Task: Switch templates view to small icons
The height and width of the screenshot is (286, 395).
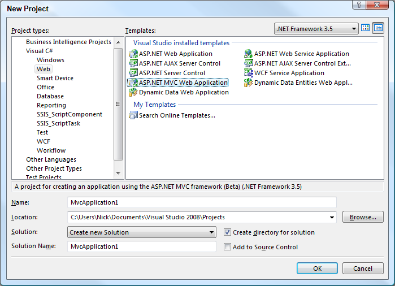Action: point(378,28)
